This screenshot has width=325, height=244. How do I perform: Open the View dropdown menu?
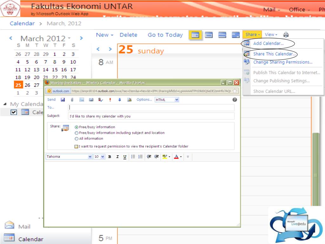[x=271, y=35]
